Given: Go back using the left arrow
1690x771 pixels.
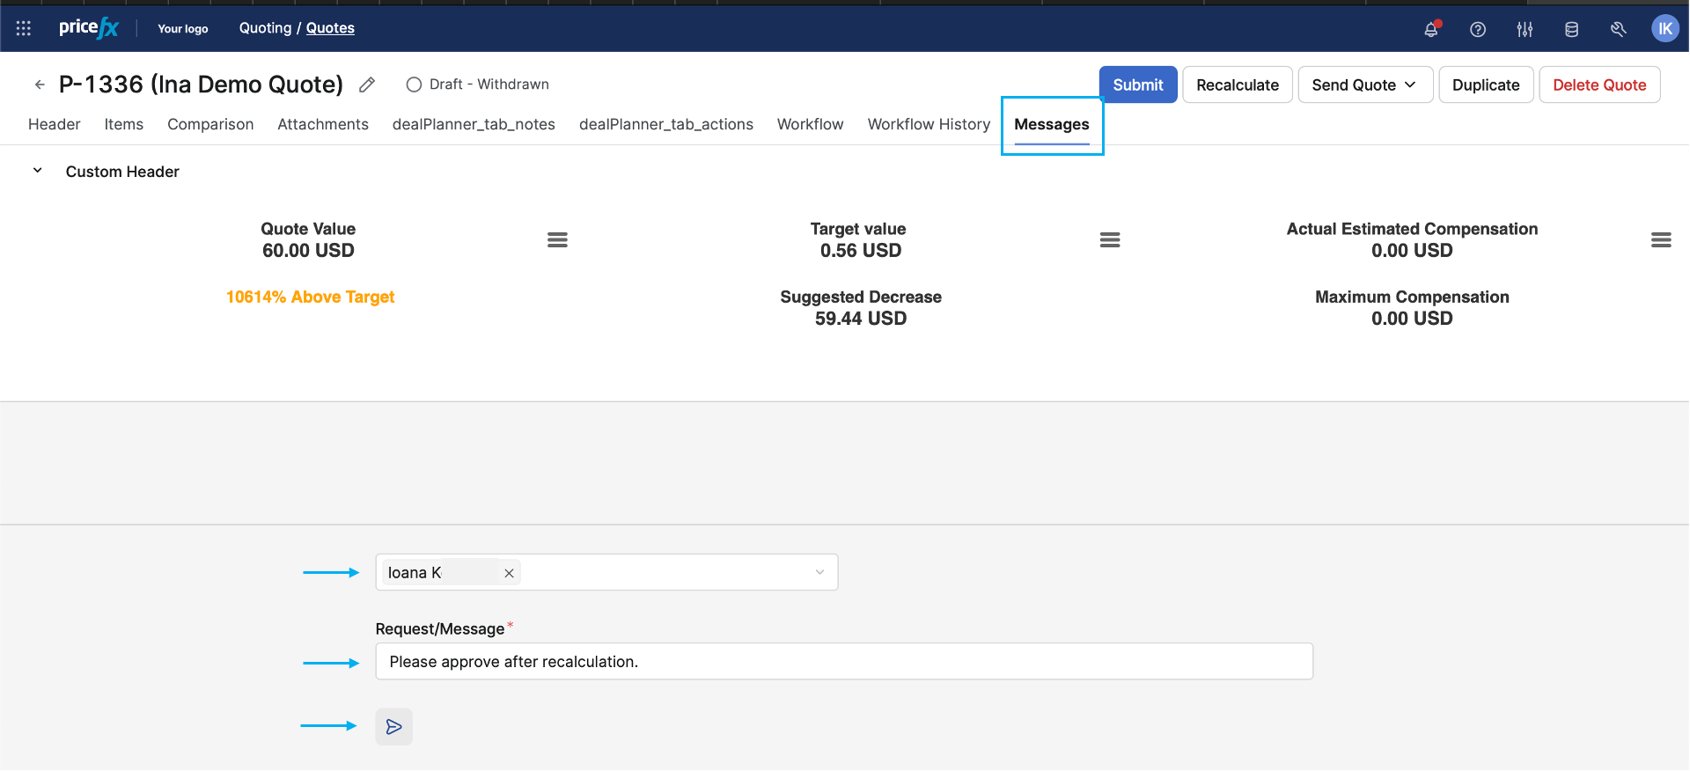Looking at the screenshot, I should [x=40, y=84].
